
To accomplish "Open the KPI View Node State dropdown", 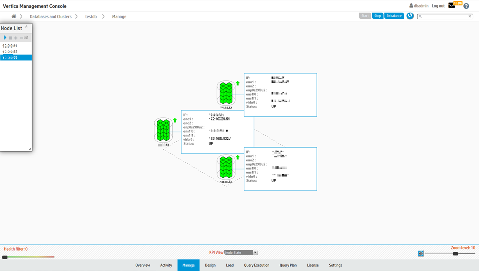I will 241,253.
